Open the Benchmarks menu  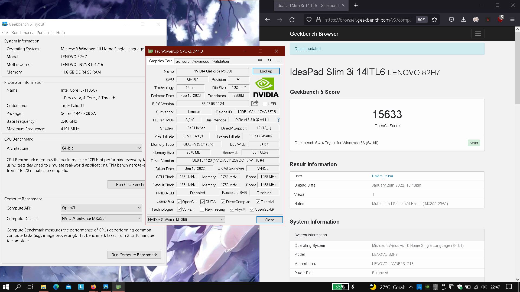(22, 32)
